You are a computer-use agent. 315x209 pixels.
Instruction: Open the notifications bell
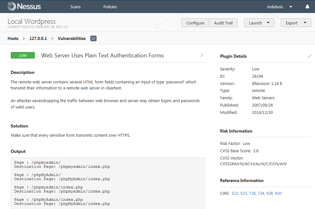tap(307, 7)
